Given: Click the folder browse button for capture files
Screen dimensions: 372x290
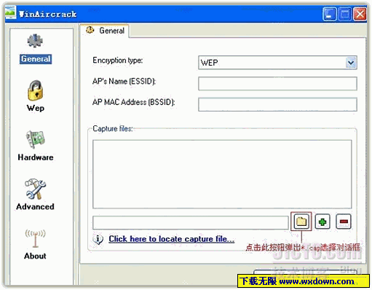Looking at the screenshot, I should point(301,222).
